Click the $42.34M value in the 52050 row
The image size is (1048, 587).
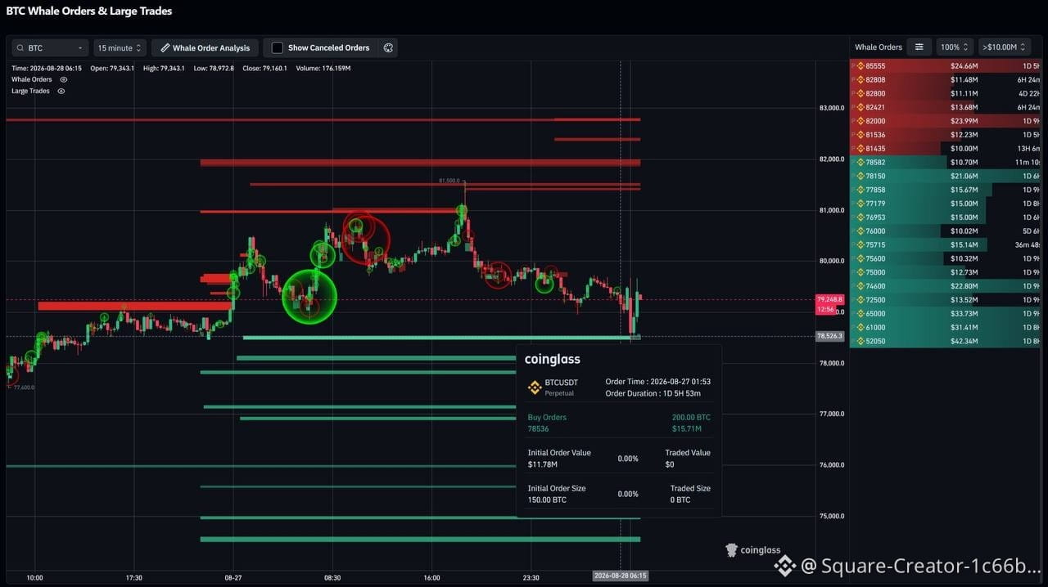pyautogui.click(x=964, y=342)
